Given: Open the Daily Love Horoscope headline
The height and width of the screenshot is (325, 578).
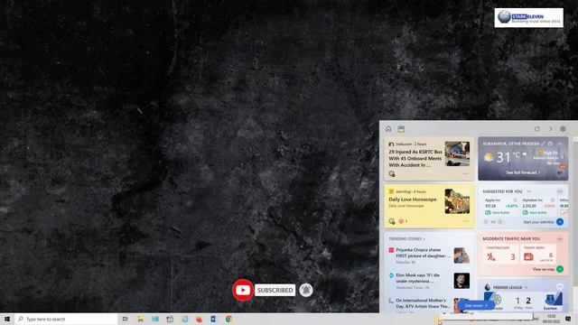Looking at the screenshot, I should coord(413,200).
